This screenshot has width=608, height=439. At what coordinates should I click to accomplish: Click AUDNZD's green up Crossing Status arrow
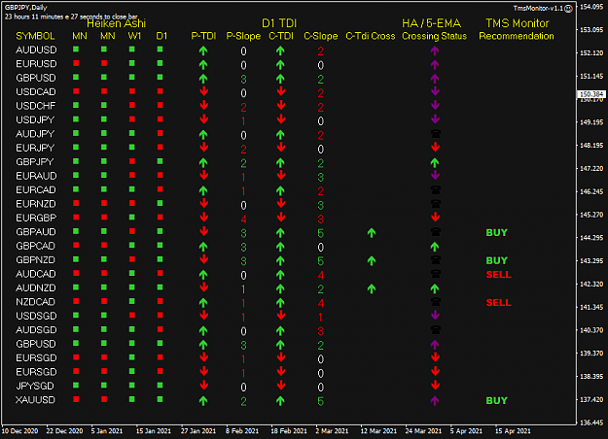[435, 288]
